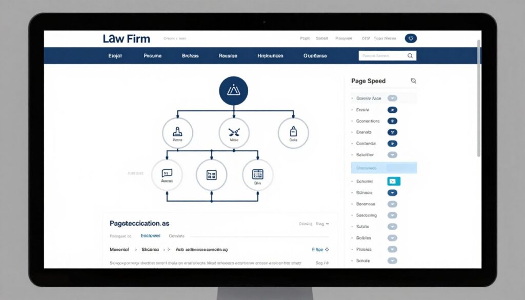Switch to the Comtsts tab
This screenshot has height=300, width=525.
tap(176, 236)
